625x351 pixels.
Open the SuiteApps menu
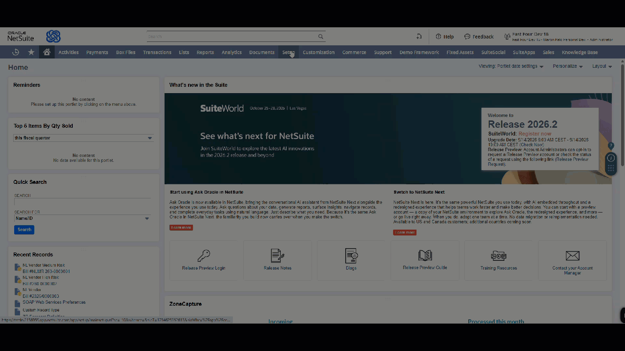tap(524, 52)
